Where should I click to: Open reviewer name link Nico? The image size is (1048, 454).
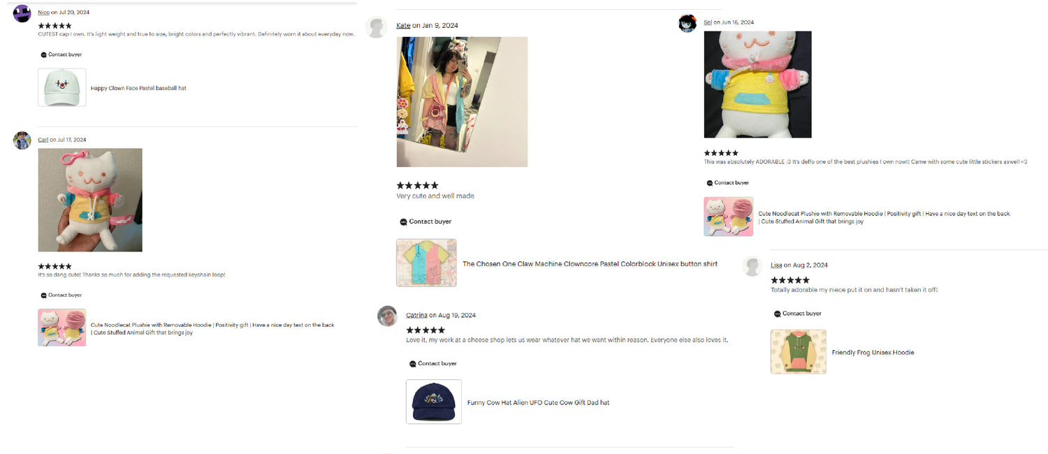pyautogui.click(x=43, y=13)
